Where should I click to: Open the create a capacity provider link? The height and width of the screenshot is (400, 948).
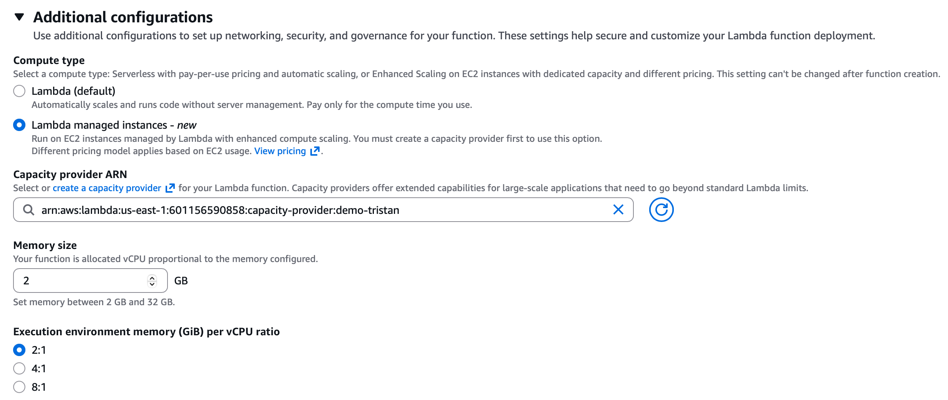(107, 188)
